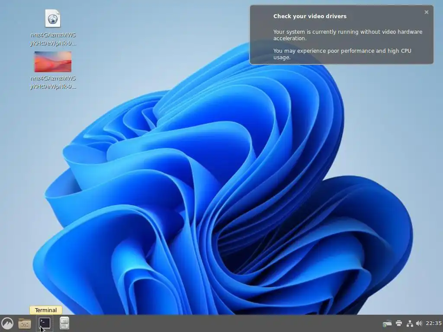Open the 22:35 clock calendar

click(433, 323)
